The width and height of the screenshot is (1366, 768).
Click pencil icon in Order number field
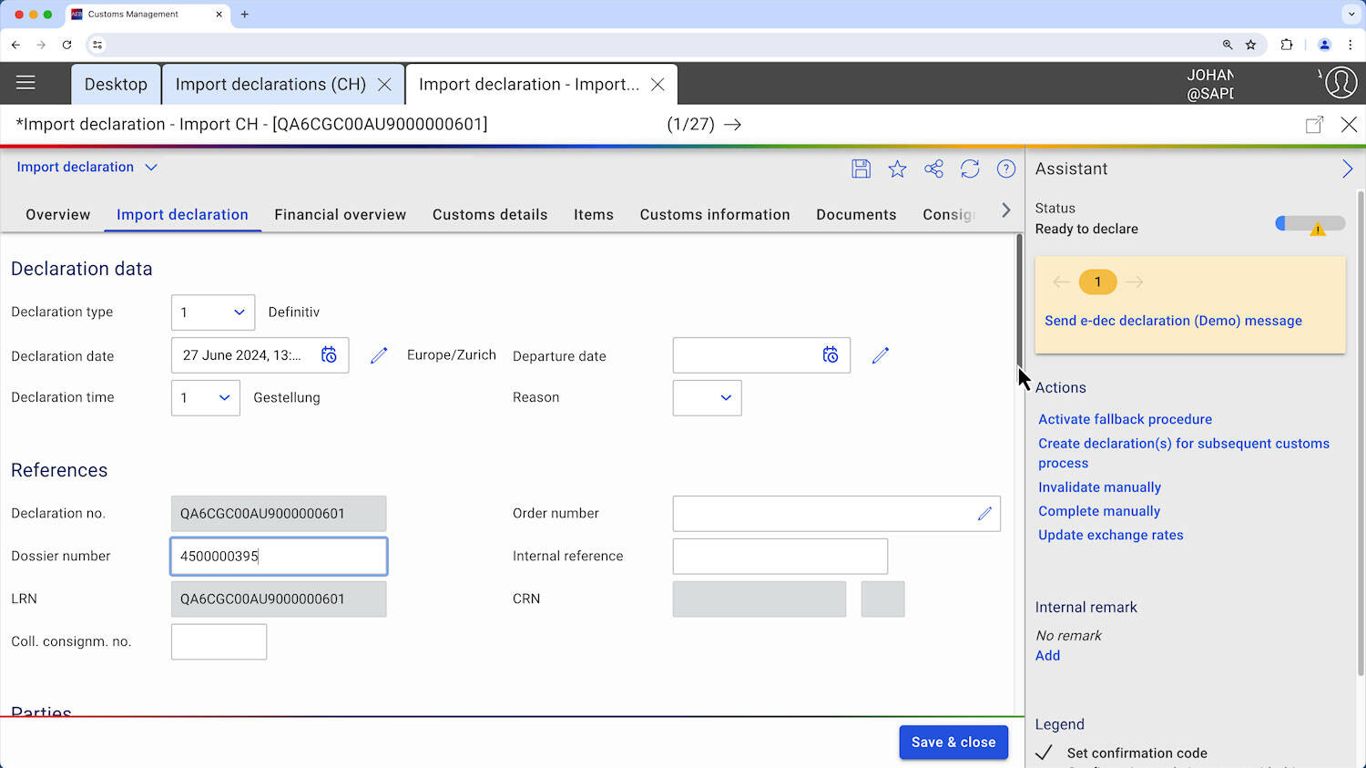click(x=984, y=514)
